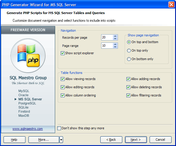Increase Page range value
The height and width of the screenshot is (146, 176).
click(x=115, y=44)
